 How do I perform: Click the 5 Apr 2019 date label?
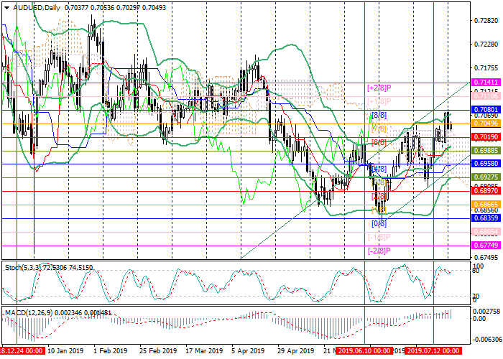click(x=250, y=351)
